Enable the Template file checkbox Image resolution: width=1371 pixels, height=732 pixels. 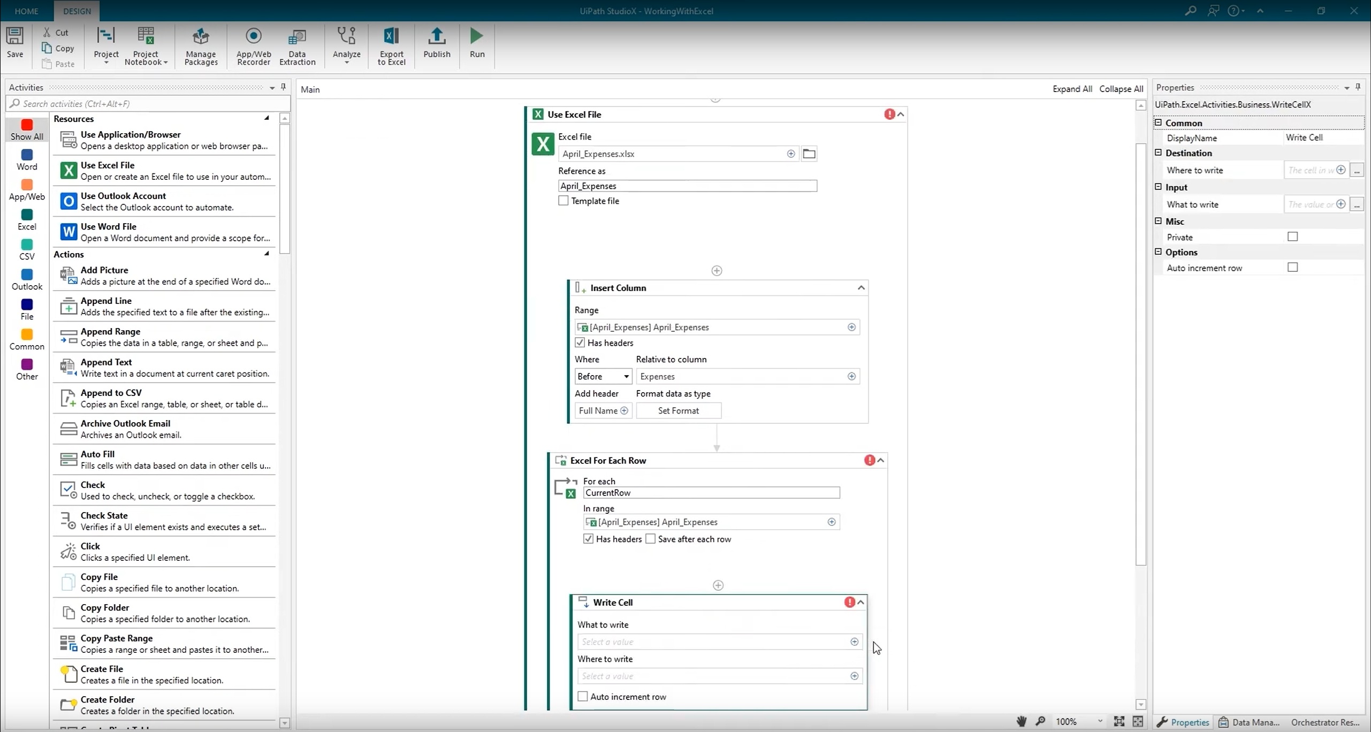point(563,201)
